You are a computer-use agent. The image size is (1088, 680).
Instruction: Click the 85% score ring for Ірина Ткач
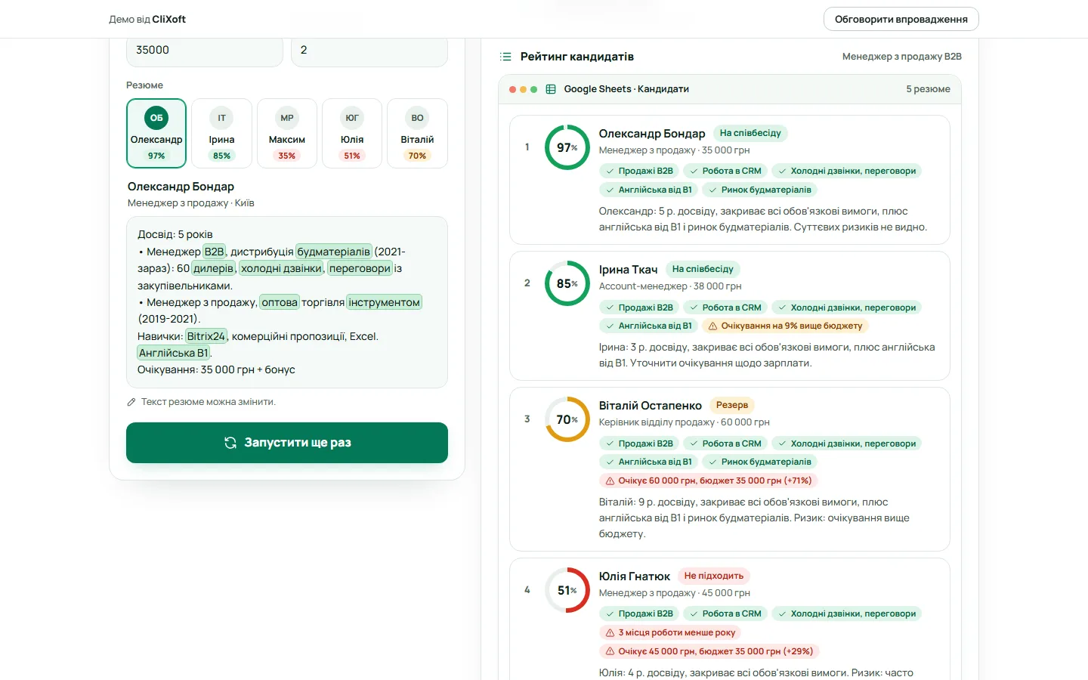(567, 283)
